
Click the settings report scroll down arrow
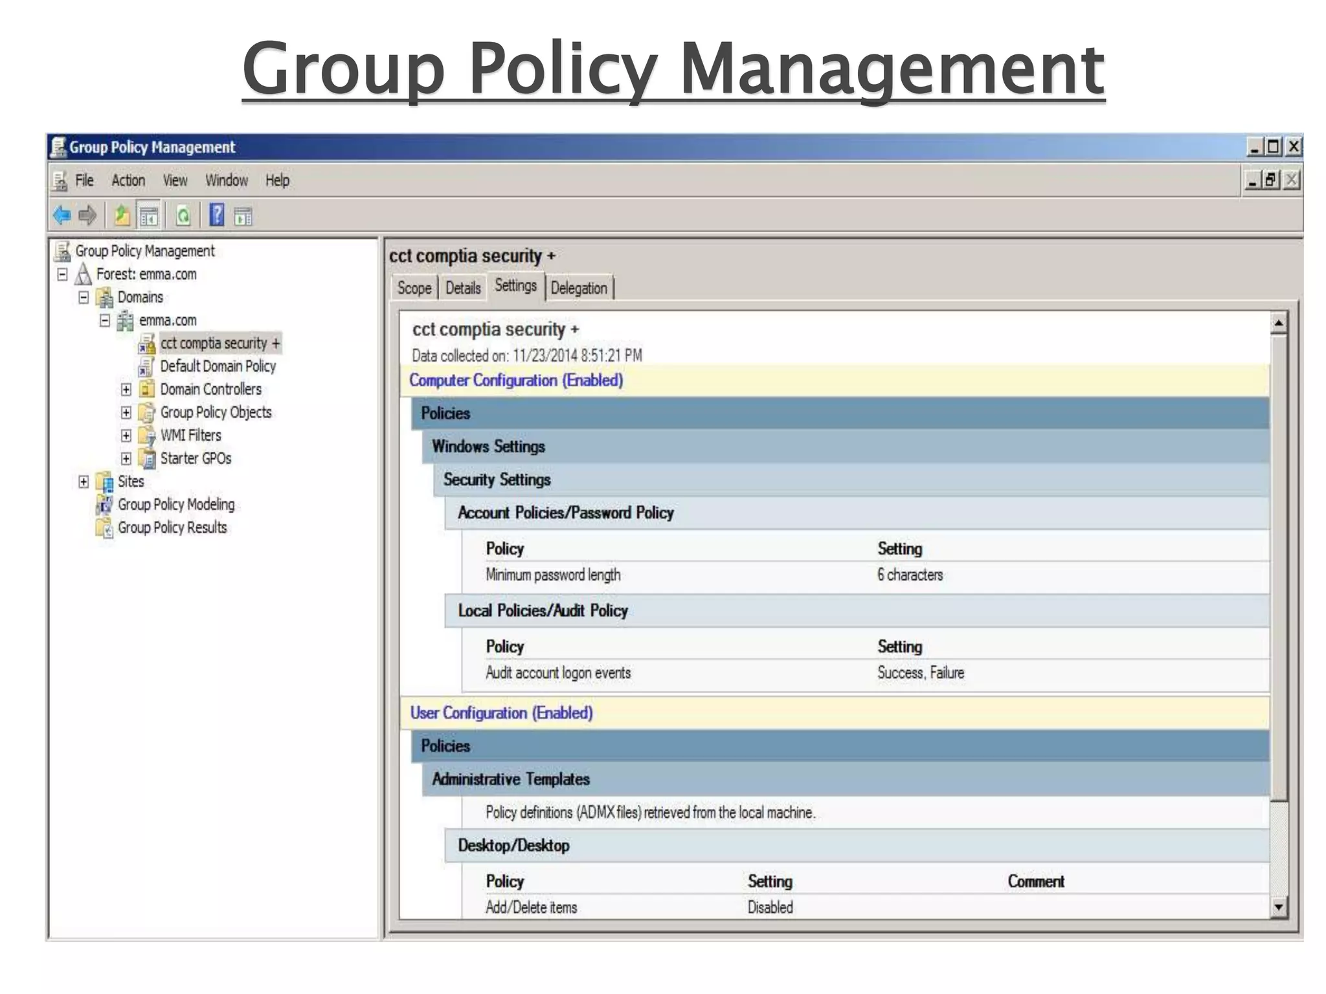1279,907
